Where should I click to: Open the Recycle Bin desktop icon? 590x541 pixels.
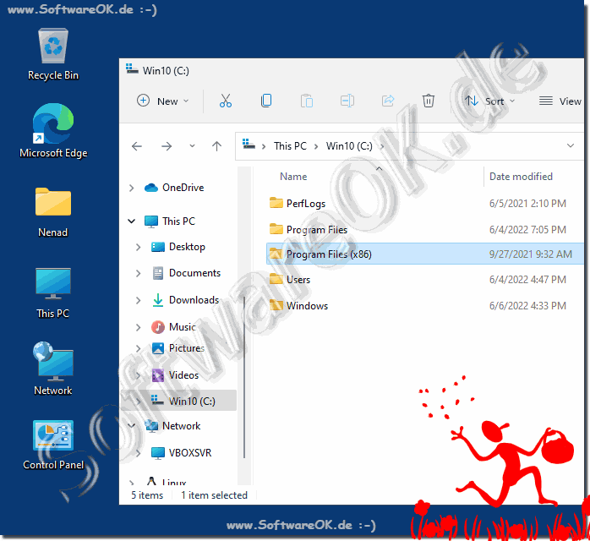[x=53, y=54]
